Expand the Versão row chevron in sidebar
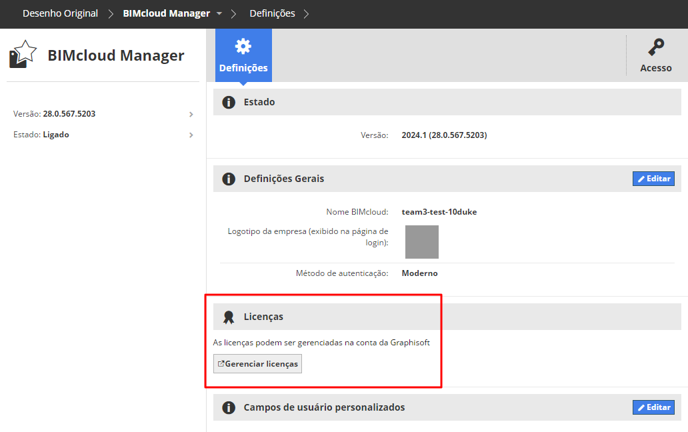The width and height of the screenshot is (688, 432). click(191, 115)
